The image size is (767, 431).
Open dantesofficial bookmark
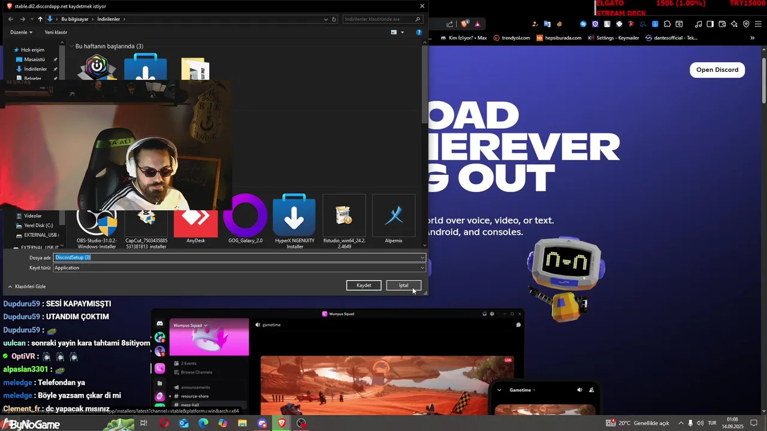tap(671, 38)
